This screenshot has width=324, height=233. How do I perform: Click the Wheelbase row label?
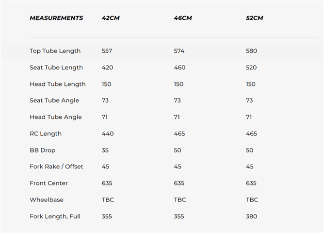point(47,200)
